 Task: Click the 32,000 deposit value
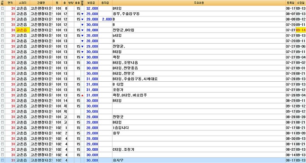click(x=92, y=8)
